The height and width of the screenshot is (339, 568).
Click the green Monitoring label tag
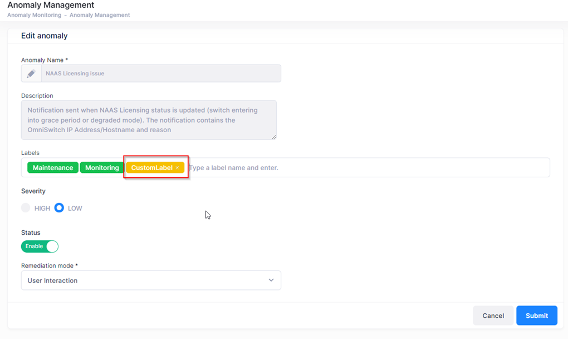point(102,168)
